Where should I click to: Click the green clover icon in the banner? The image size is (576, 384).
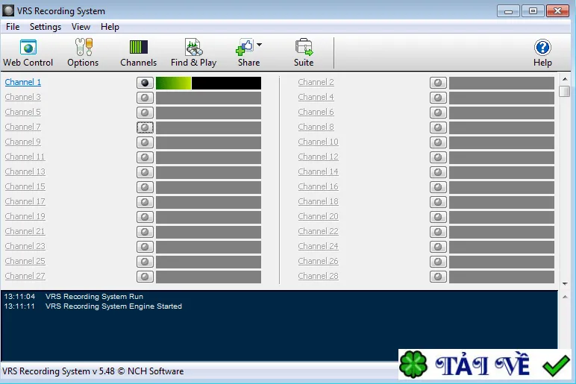pyautogui.click(x=413, y=365)
